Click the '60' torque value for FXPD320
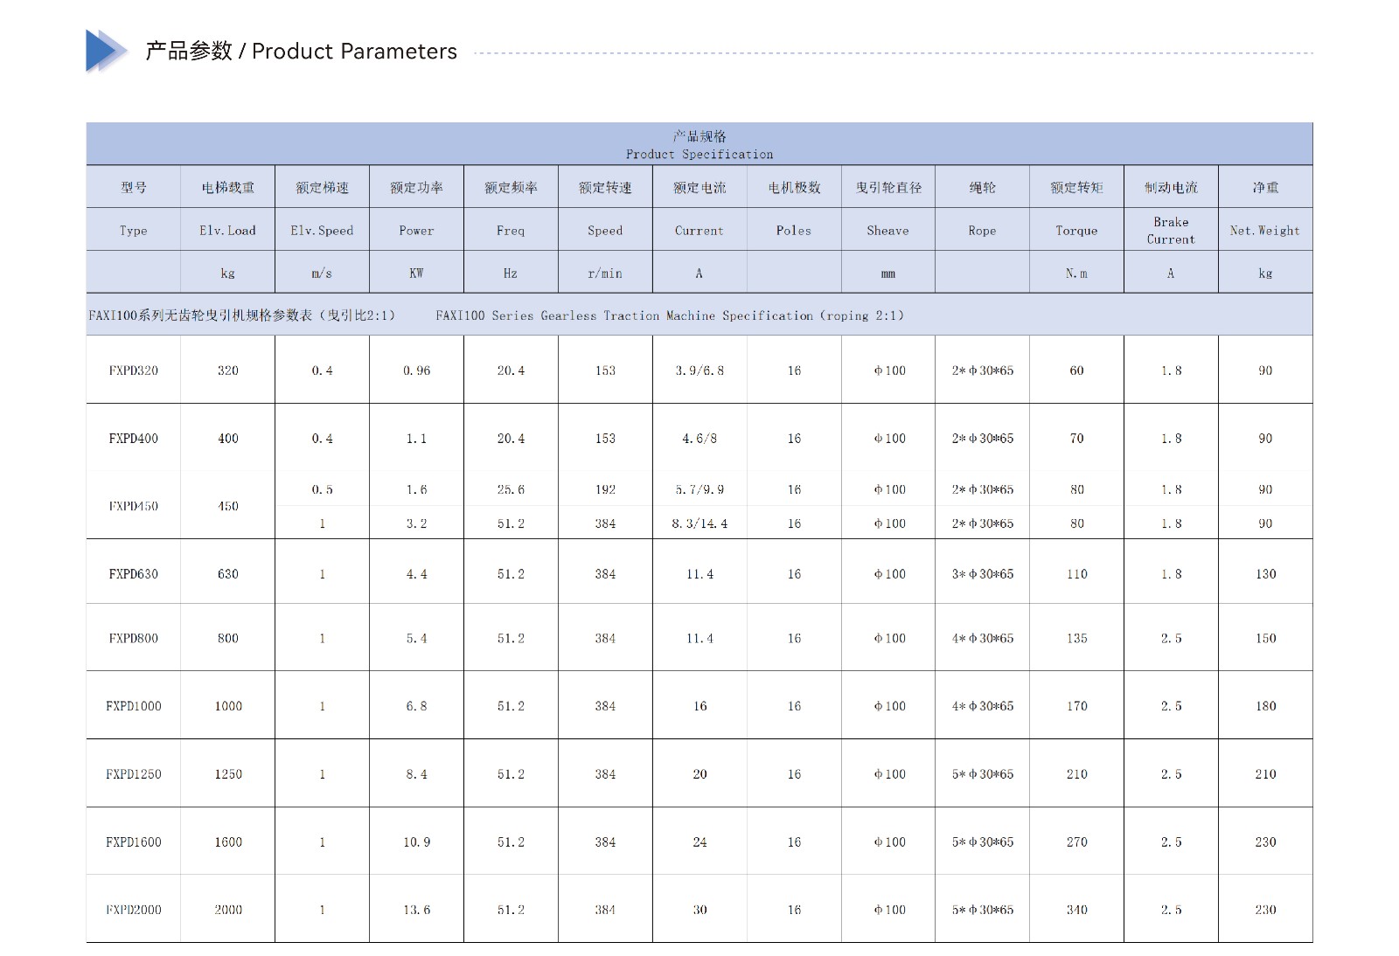The width and height of the screenshot is (1399, 956). click(1077, 371)
